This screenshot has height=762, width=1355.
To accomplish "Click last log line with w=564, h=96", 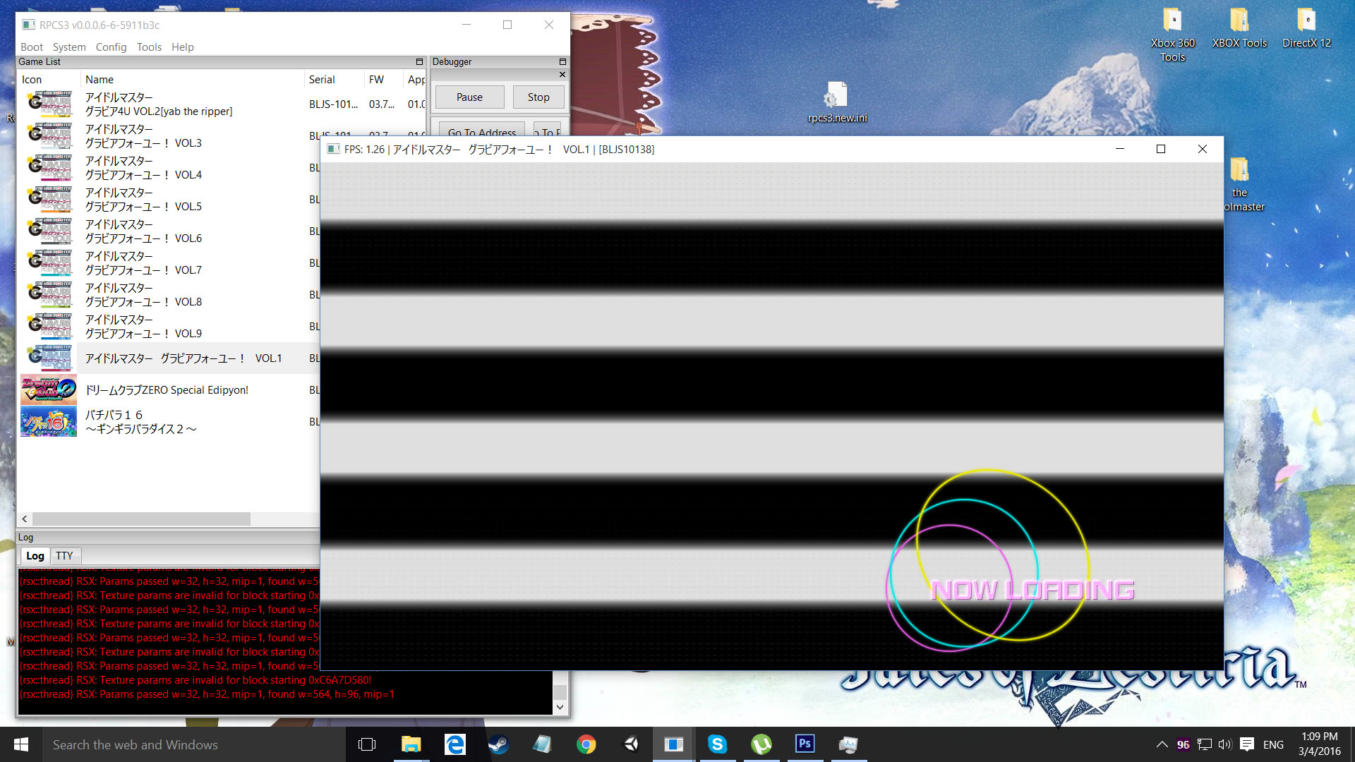I will [x=207, y=694].
